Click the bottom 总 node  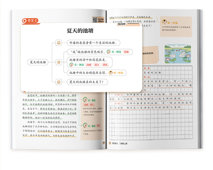(59, 82)
